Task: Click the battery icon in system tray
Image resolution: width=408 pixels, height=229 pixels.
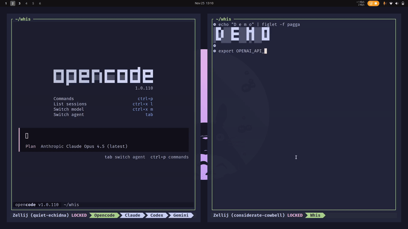Action: [x=403, y=3]
